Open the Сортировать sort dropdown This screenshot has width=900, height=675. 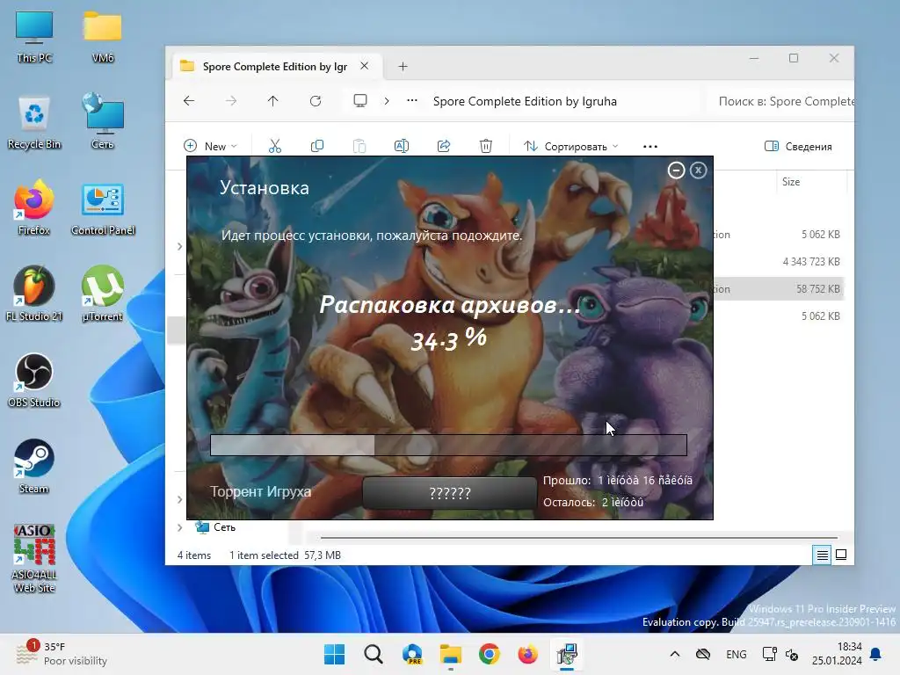[x=570, y=147]
